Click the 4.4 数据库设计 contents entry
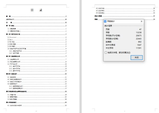Screen dimensions: 159x113 coord(13,84)
